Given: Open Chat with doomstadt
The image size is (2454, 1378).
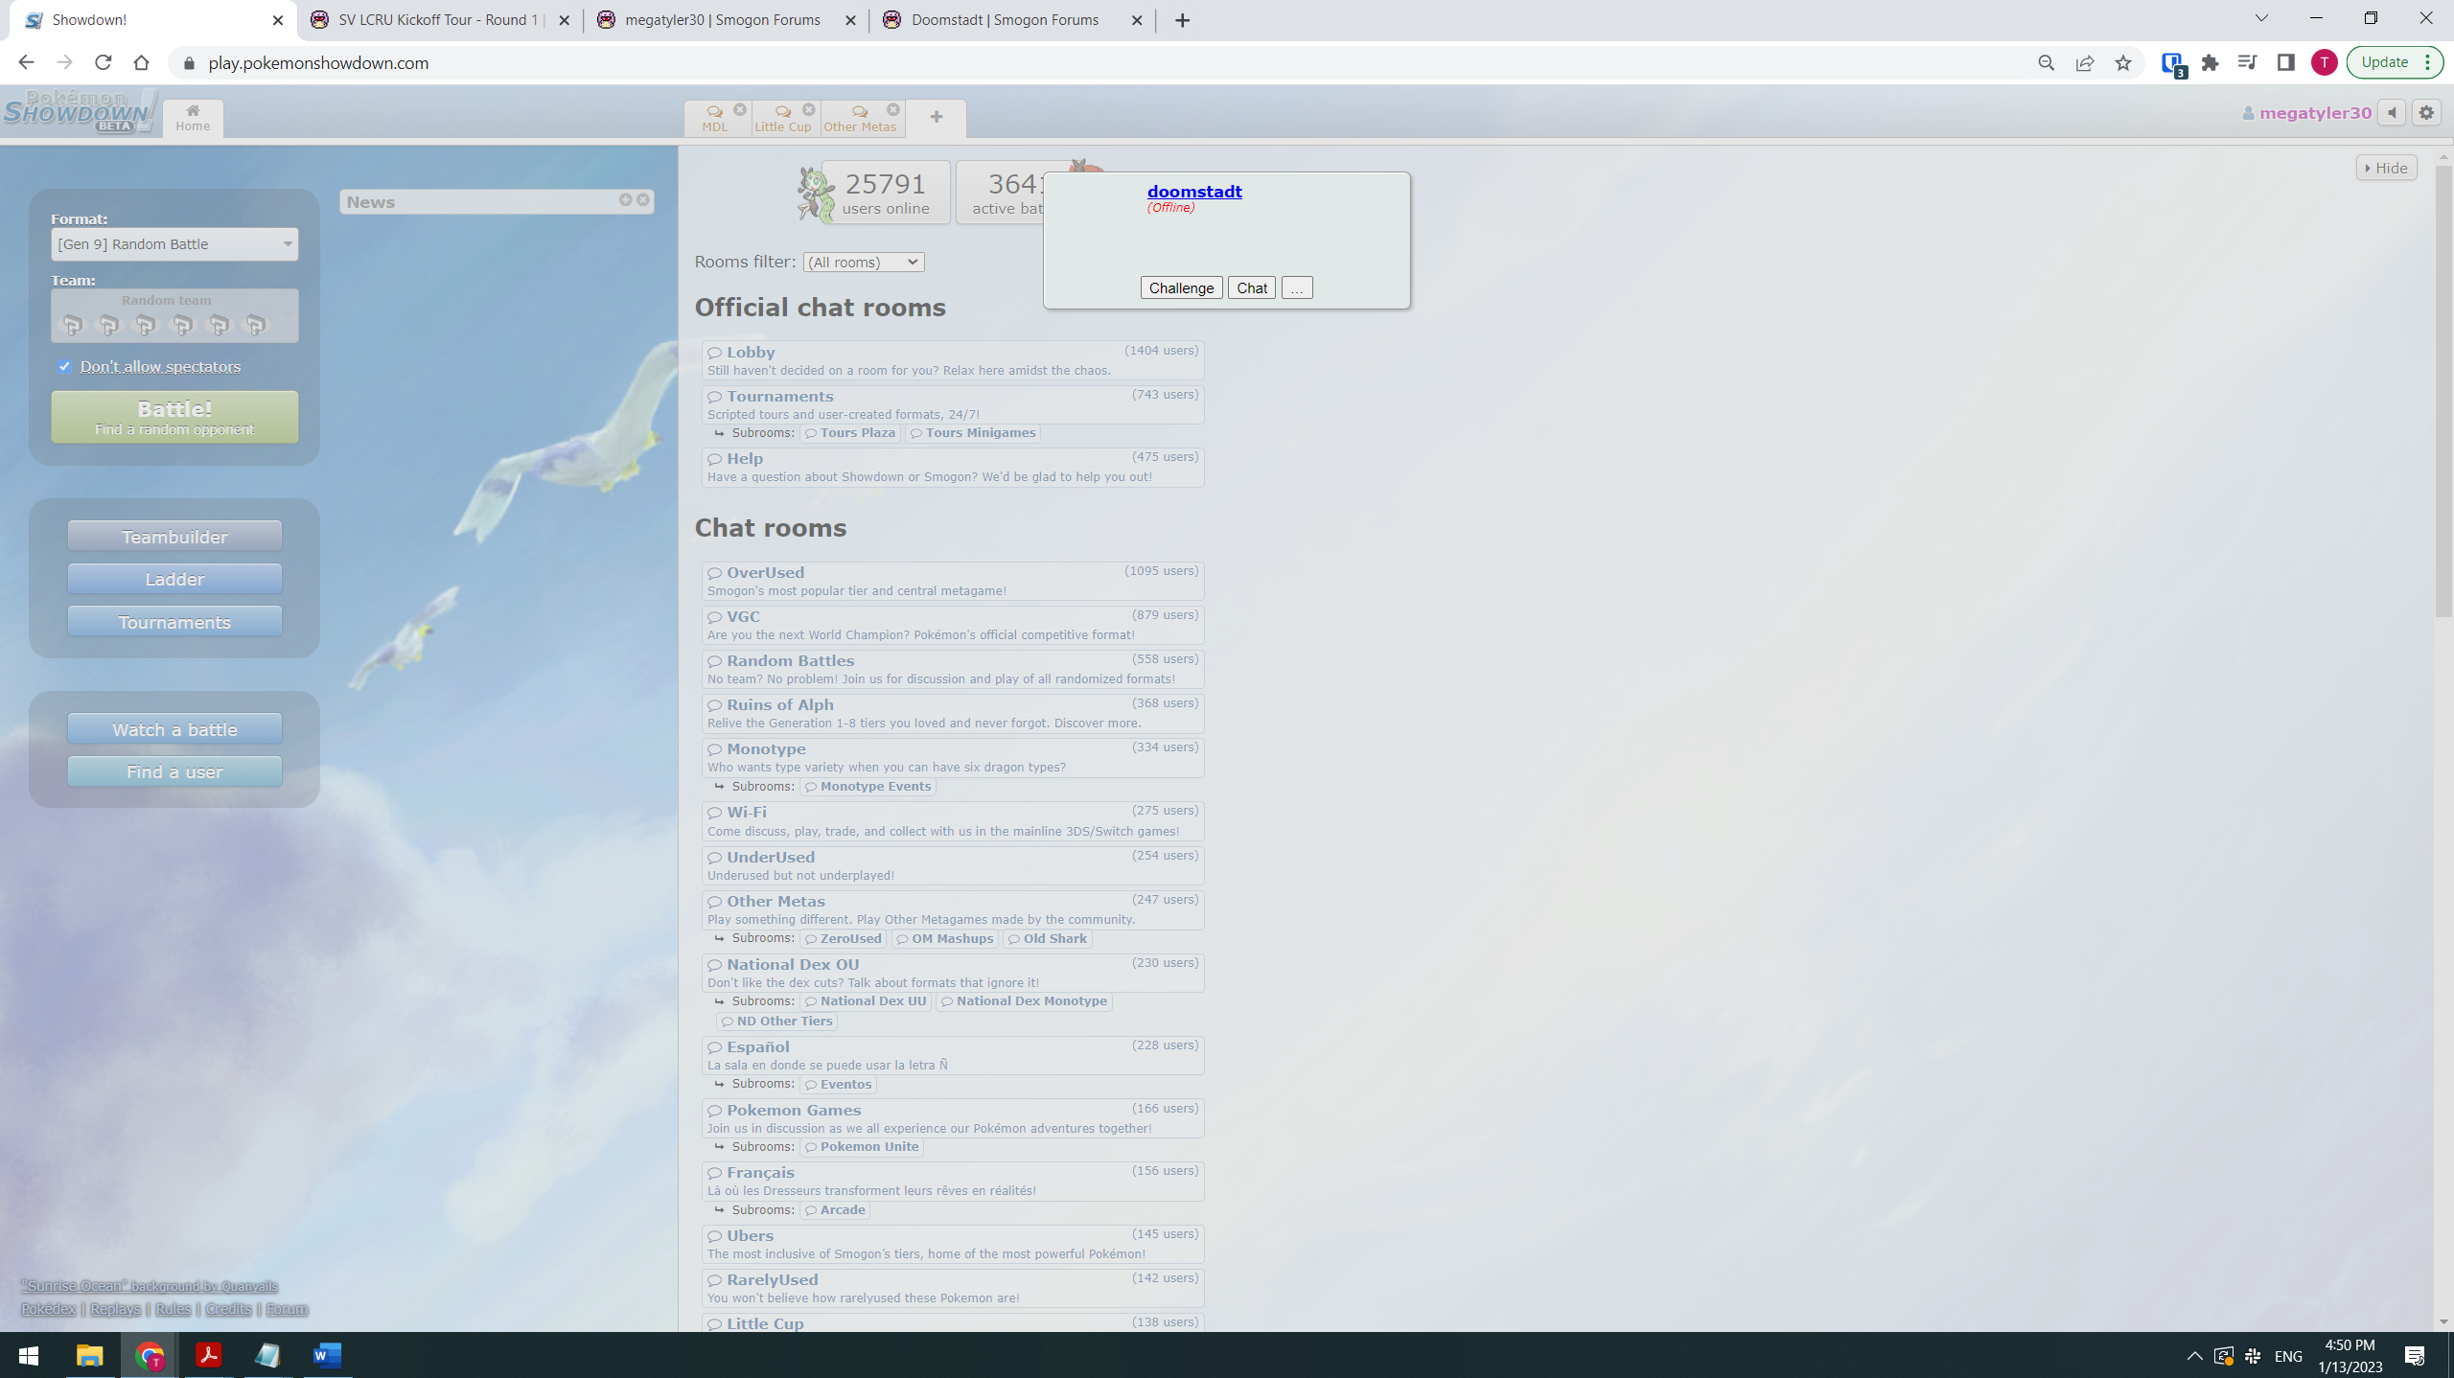Looking at the screenshot, I should (1251, 287).
